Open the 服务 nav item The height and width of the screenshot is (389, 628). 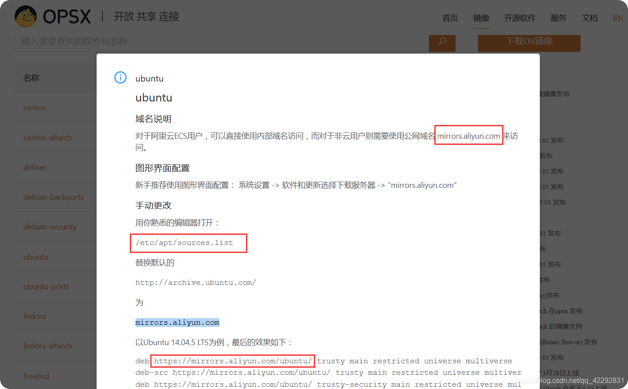pyautogui.click(x=558, y=18)
